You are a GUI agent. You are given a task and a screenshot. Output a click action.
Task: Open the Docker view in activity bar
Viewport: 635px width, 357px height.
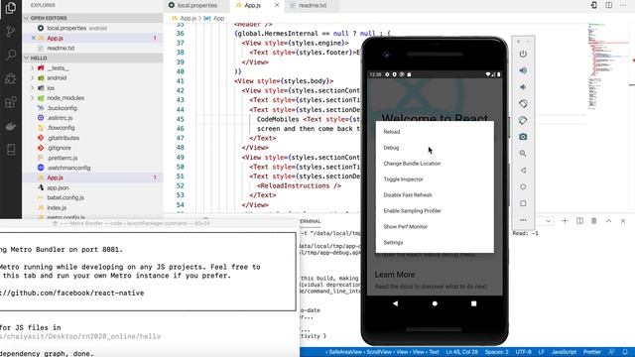[x=11, y=126]
